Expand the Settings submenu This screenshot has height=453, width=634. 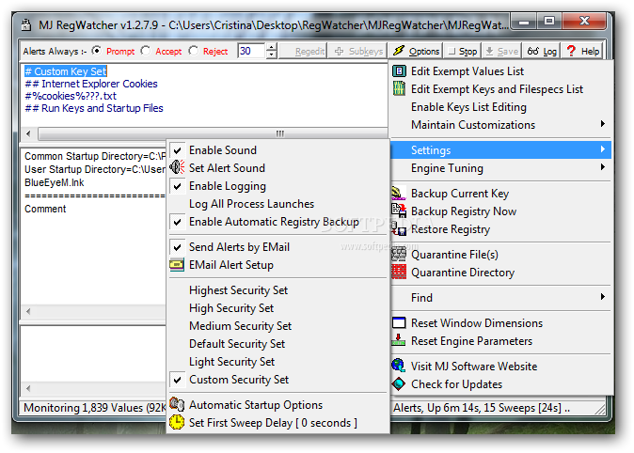coord(501,150)
